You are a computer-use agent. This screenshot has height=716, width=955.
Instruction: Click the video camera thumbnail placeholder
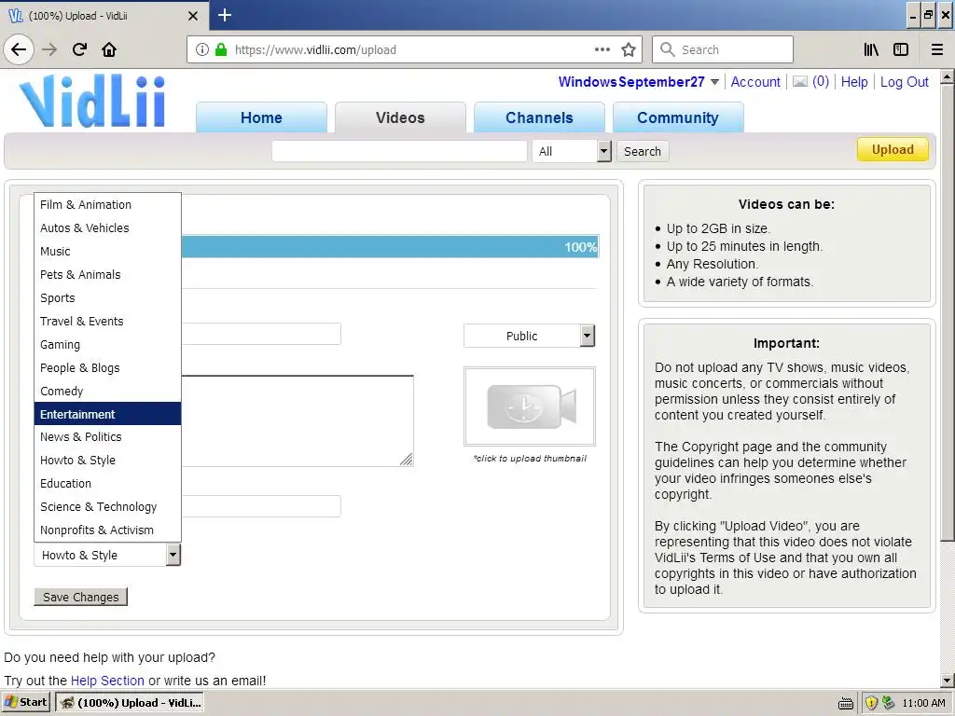pyautogui.click(x=530, y=406)
